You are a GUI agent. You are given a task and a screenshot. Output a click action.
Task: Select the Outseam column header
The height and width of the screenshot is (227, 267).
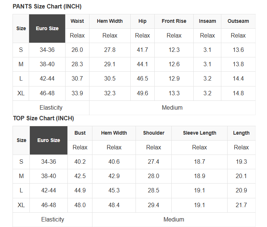coord(238,21)
